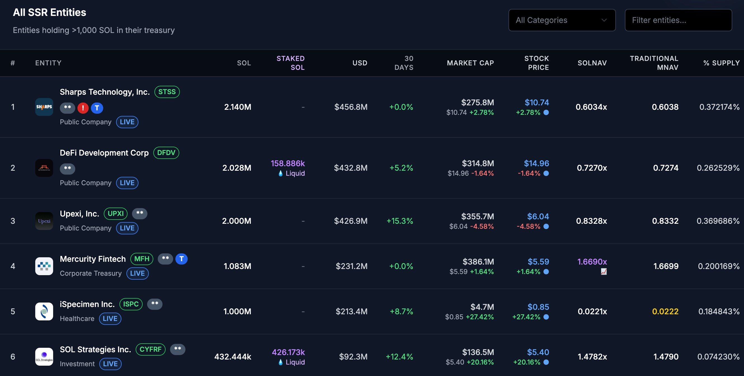744x376 pixels.
Task: Click the SOL Strategies logo icon
Action: tap(44, 357)
